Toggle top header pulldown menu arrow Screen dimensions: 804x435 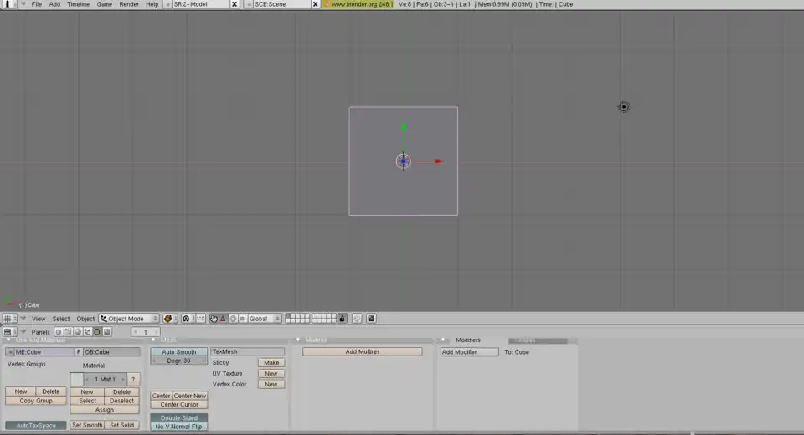(x=23, y=4)
